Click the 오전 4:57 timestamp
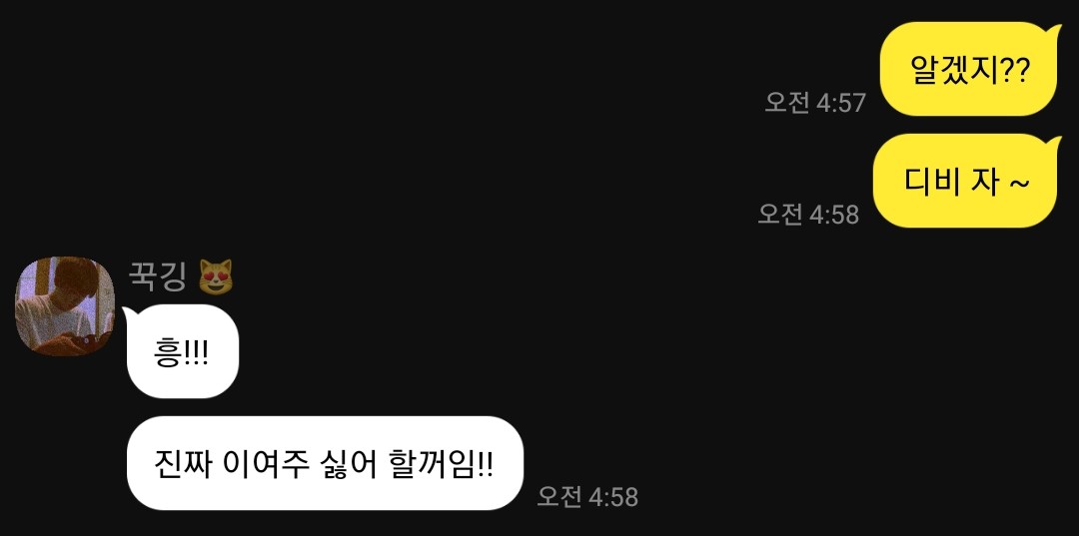Screen dimensions: 1079x536 click(815, 103)
